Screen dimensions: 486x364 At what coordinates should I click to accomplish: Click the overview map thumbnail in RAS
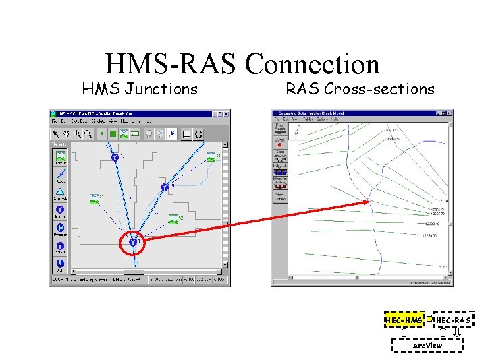tap(298, 131)
